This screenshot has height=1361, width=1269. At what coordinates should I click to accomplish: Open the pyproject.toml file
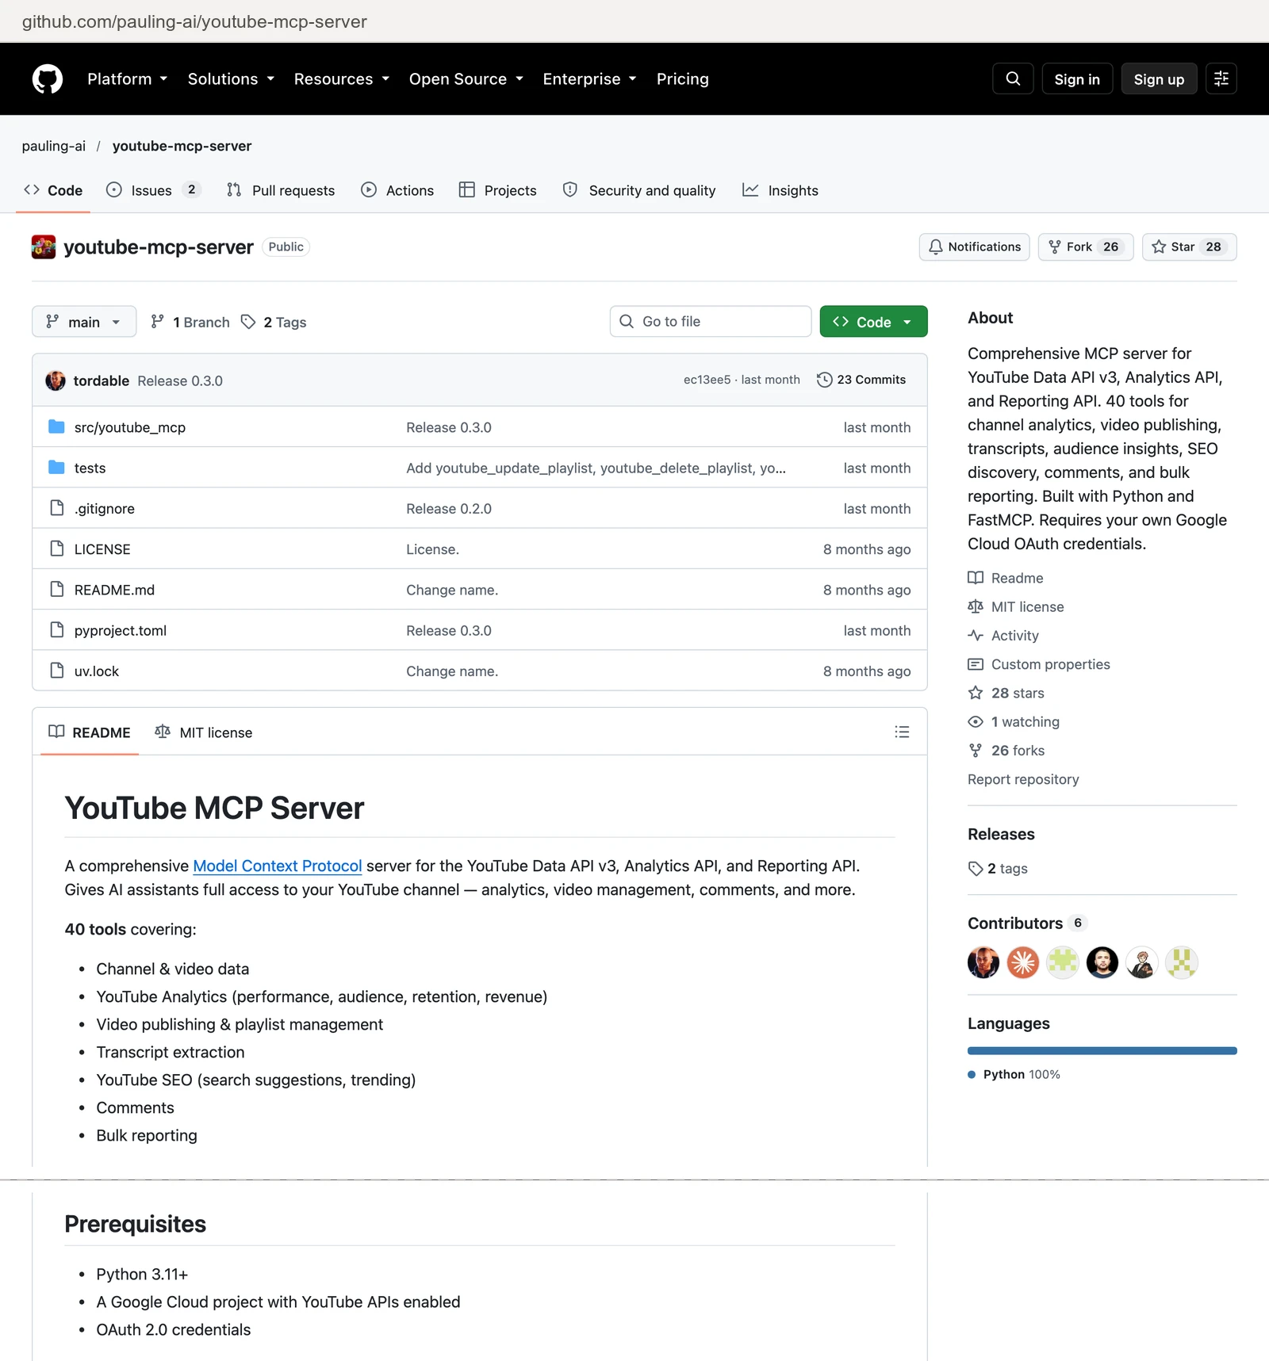[x=121, y=630]
